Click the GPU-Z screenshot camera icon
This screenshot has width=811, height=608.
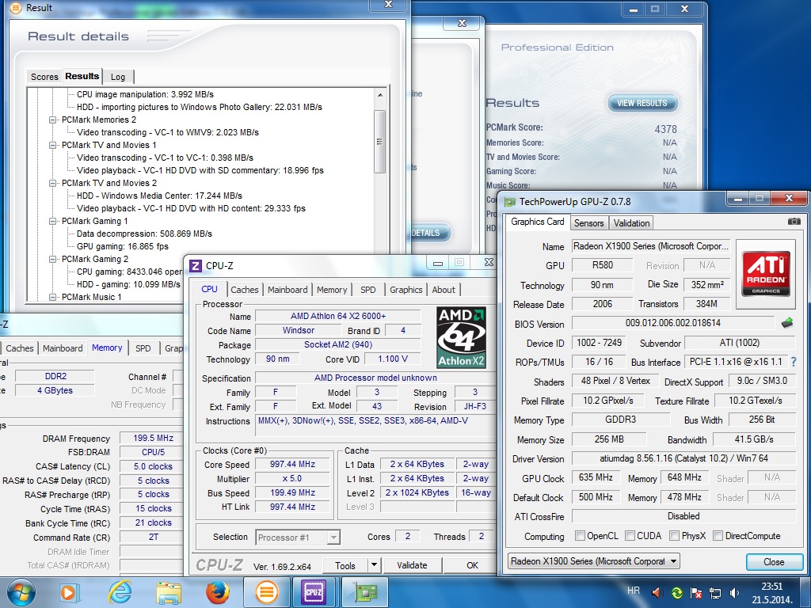click(x=794, y=222)
